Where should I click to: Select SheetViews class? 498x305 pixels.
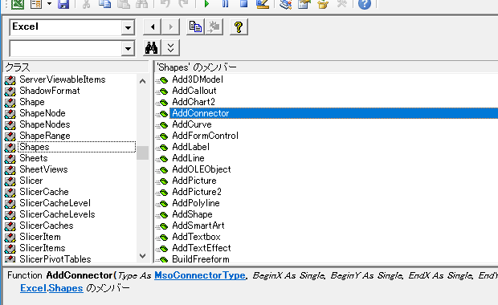pyautogui.click(x=43, y=169)
